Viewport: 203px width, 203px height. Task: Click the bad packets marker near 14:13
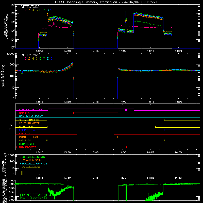148,147
